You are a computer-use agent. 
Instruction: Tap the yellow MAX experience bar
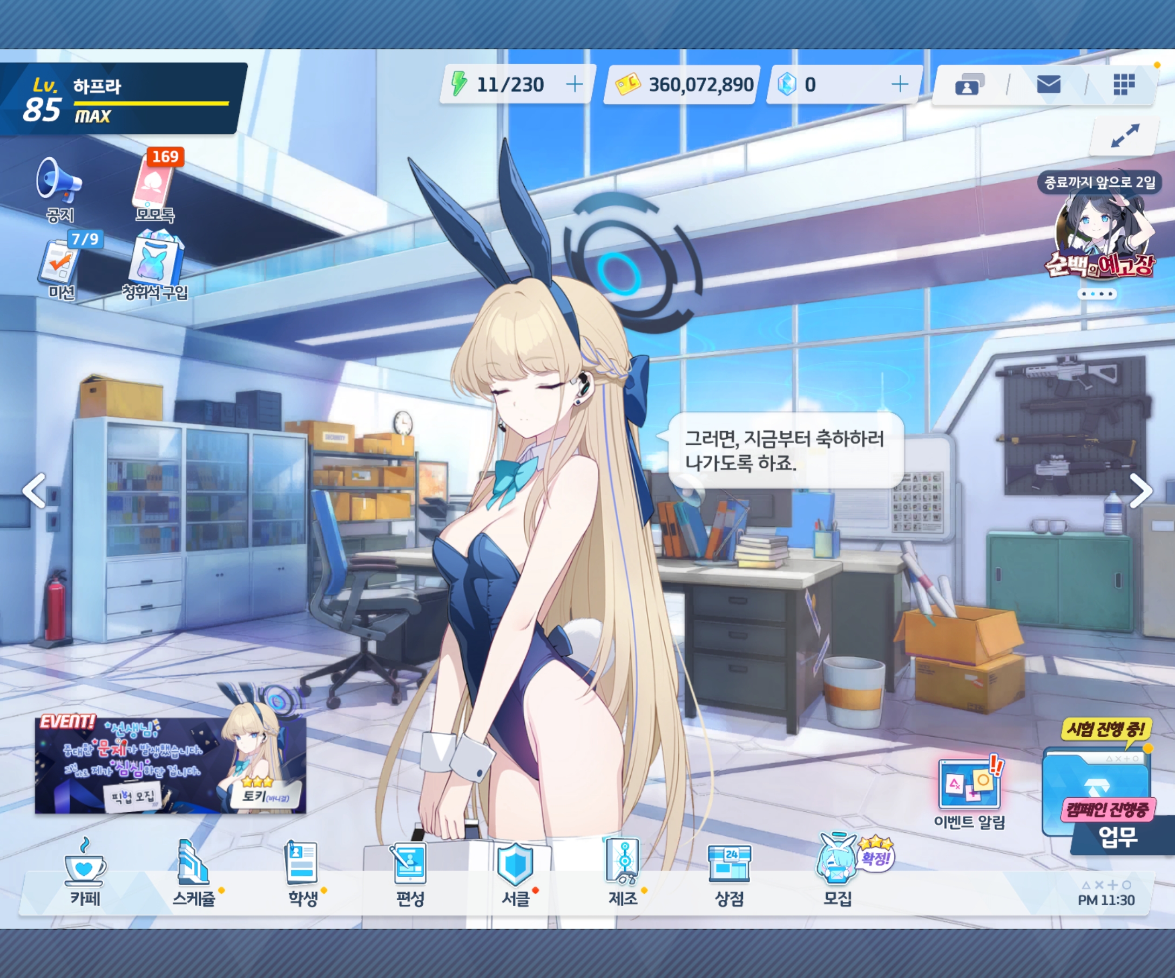click(151, 104)
